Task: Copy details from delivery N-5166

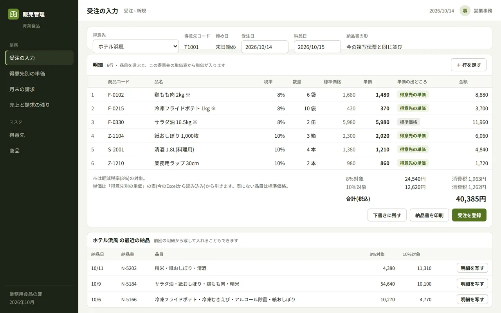Action: coord(472,299)
